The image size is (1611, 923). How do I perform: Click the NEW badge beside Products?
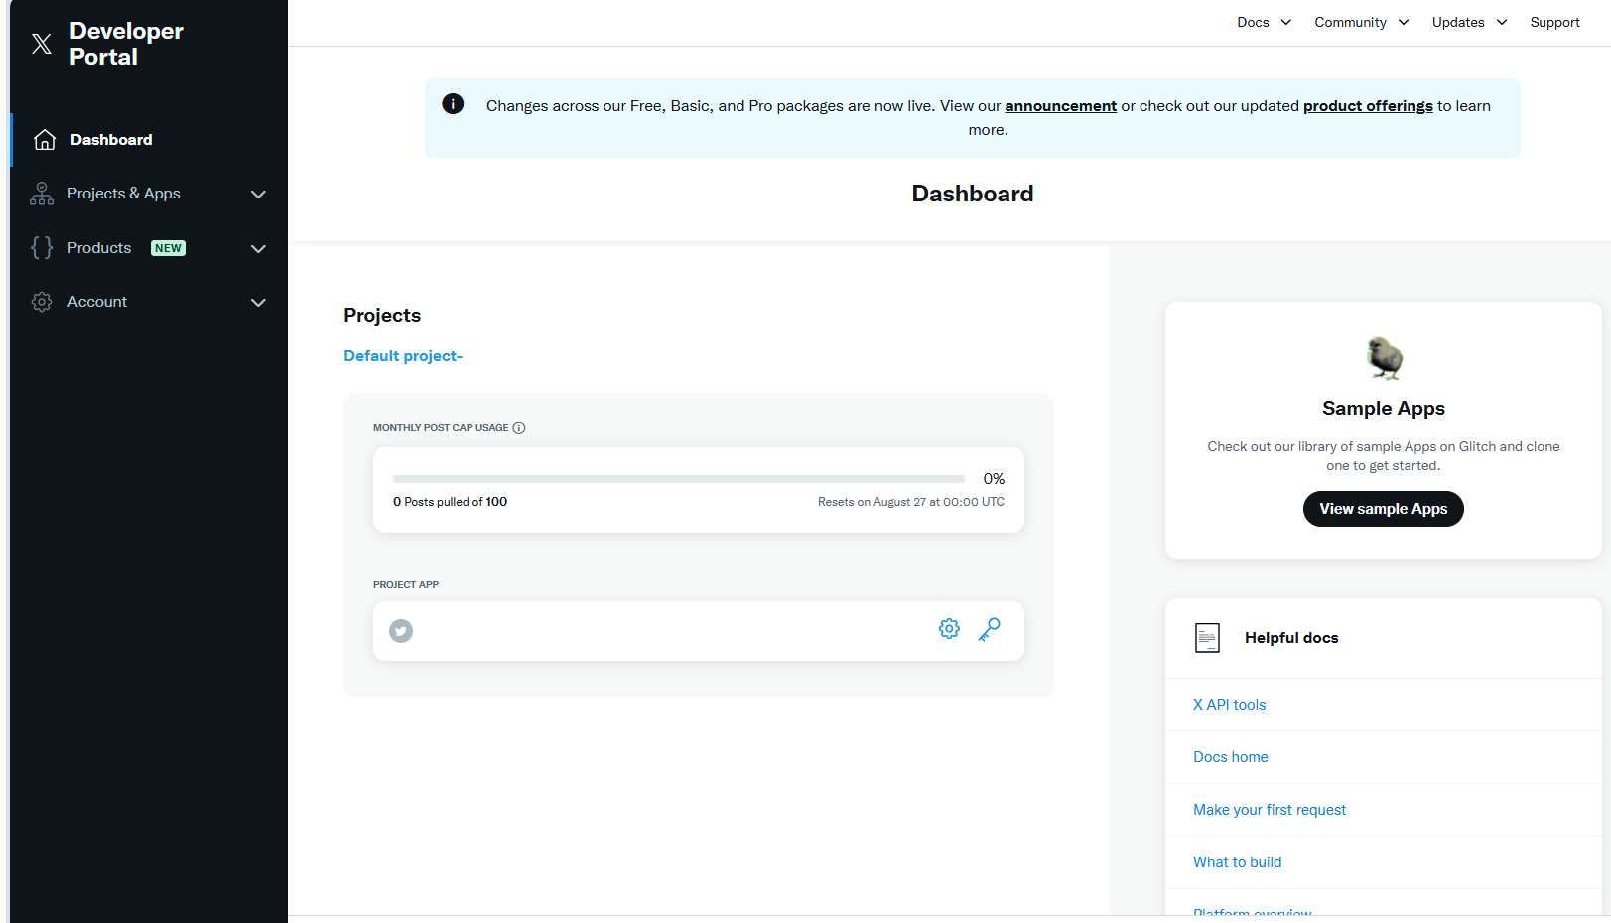(x=169, y=248)
